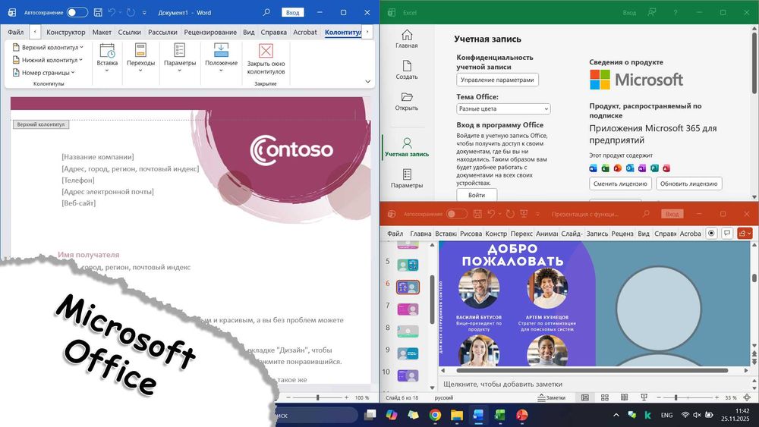Viewport: 759px width, 427px height.
Task: Open the Вставка date-and-time menu in the ribbon
Action: [x=107, y=58]
